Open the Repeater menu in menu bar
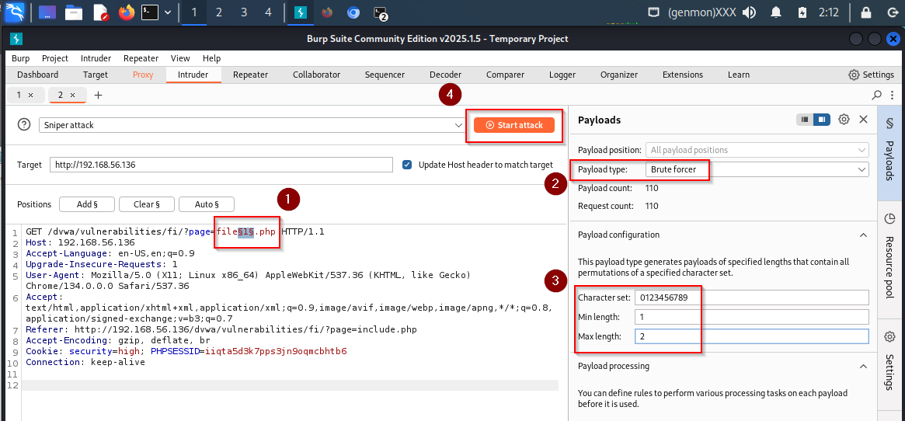Screen dimensions: 905x421 pos(141,58)
